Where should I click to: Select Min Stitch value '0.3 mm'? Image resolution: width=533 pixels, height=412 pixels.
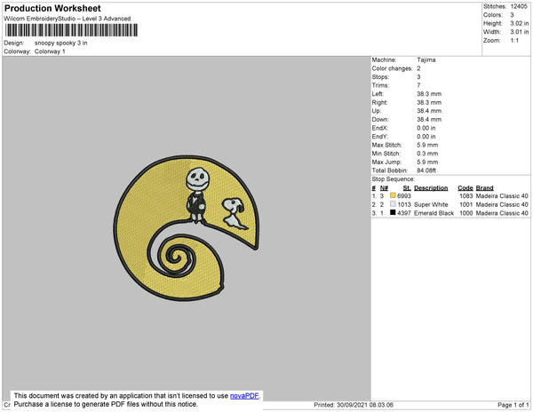click(427, 154)
